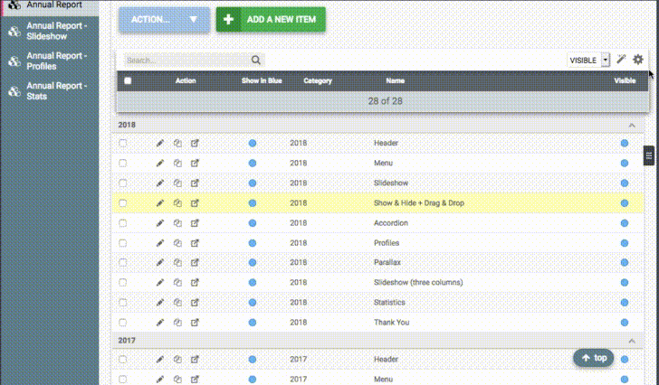
Task: Edit the 2018 Menu row
Action: click(160, 164)
